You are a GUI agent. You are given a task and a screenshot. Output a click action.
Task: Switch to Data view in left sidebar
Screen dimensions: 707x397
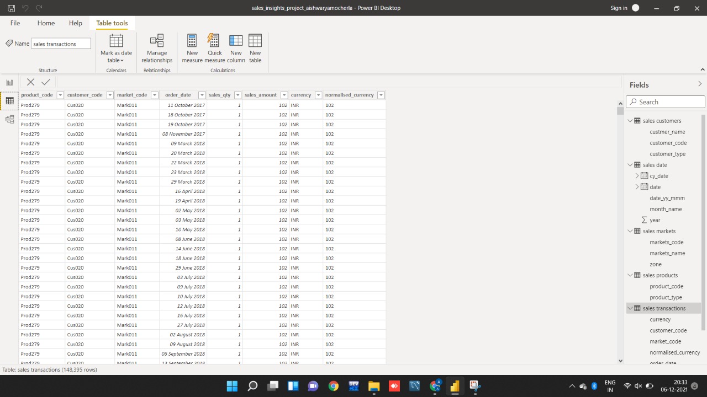click(9, 101)
